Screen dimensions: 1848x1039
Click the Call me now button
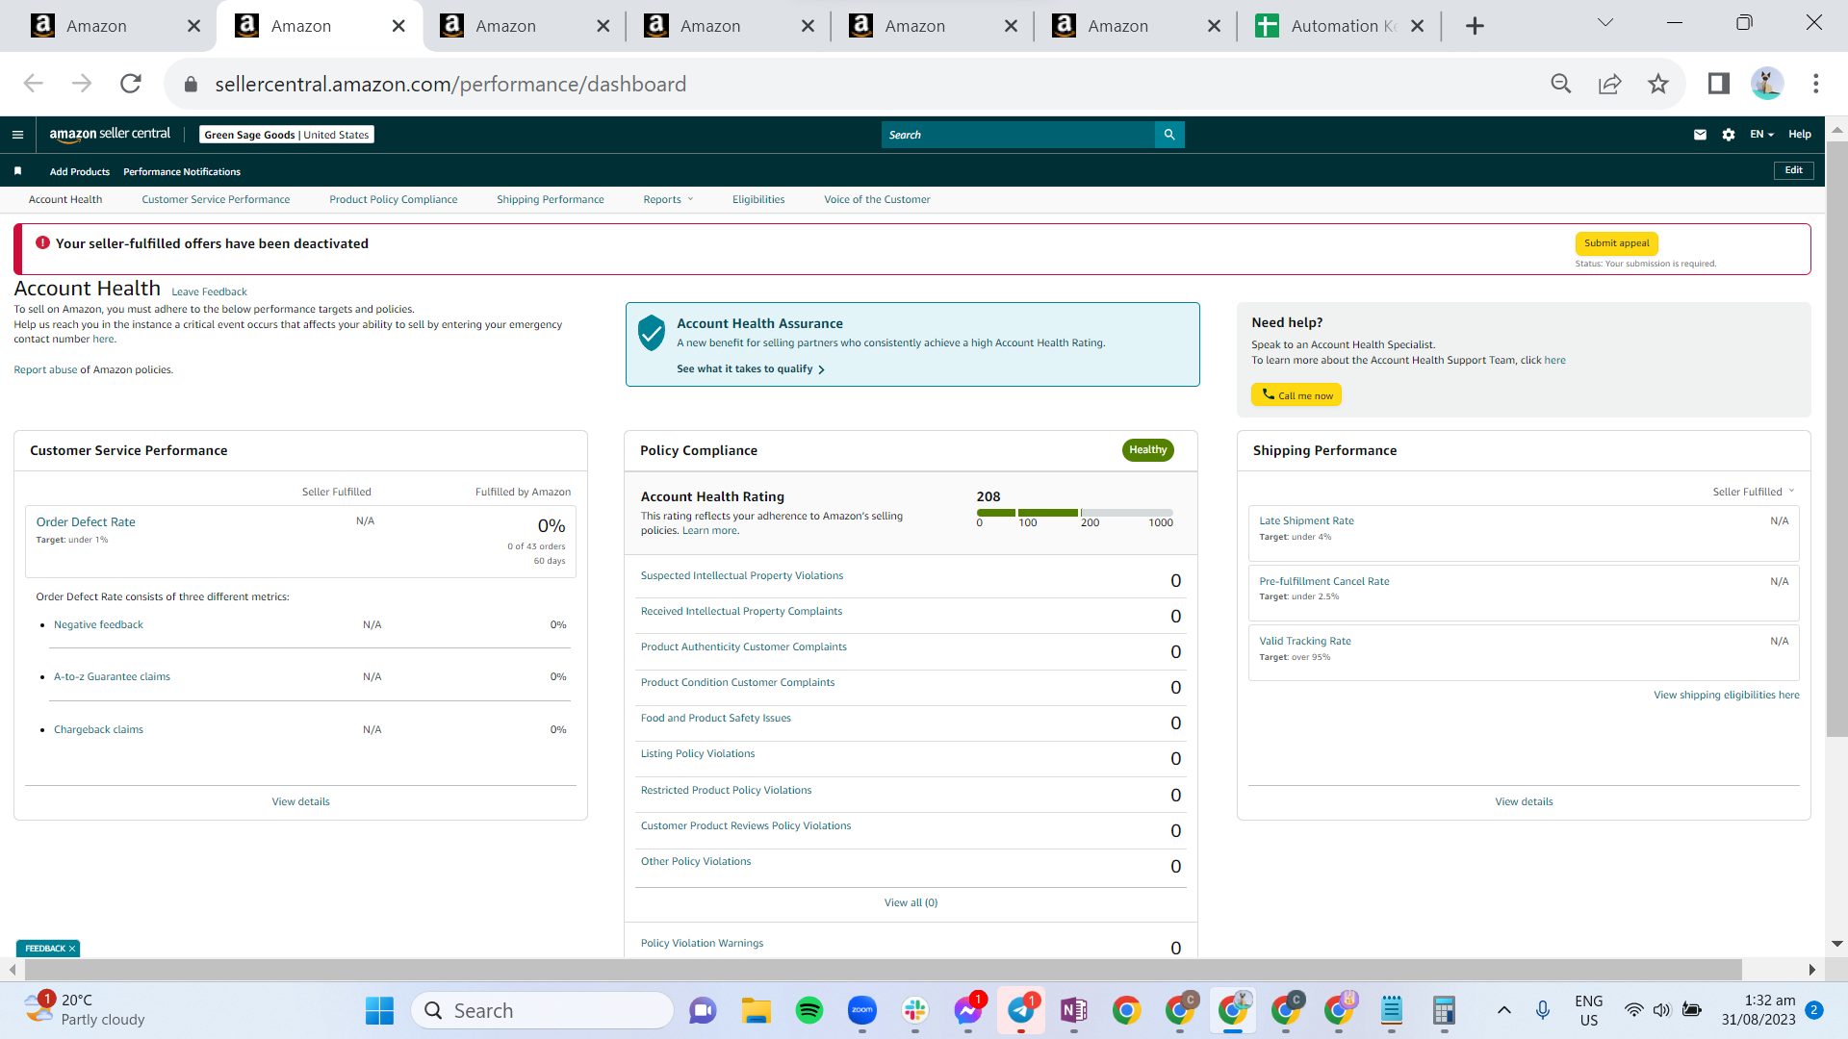[x=1296, y=395]
